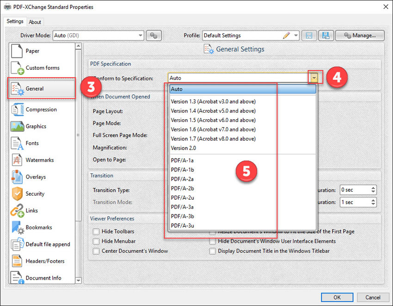Expand the Driver Mode dropdown
The width and height of the screenshot is (393, 306).
[x=141, y=36]
